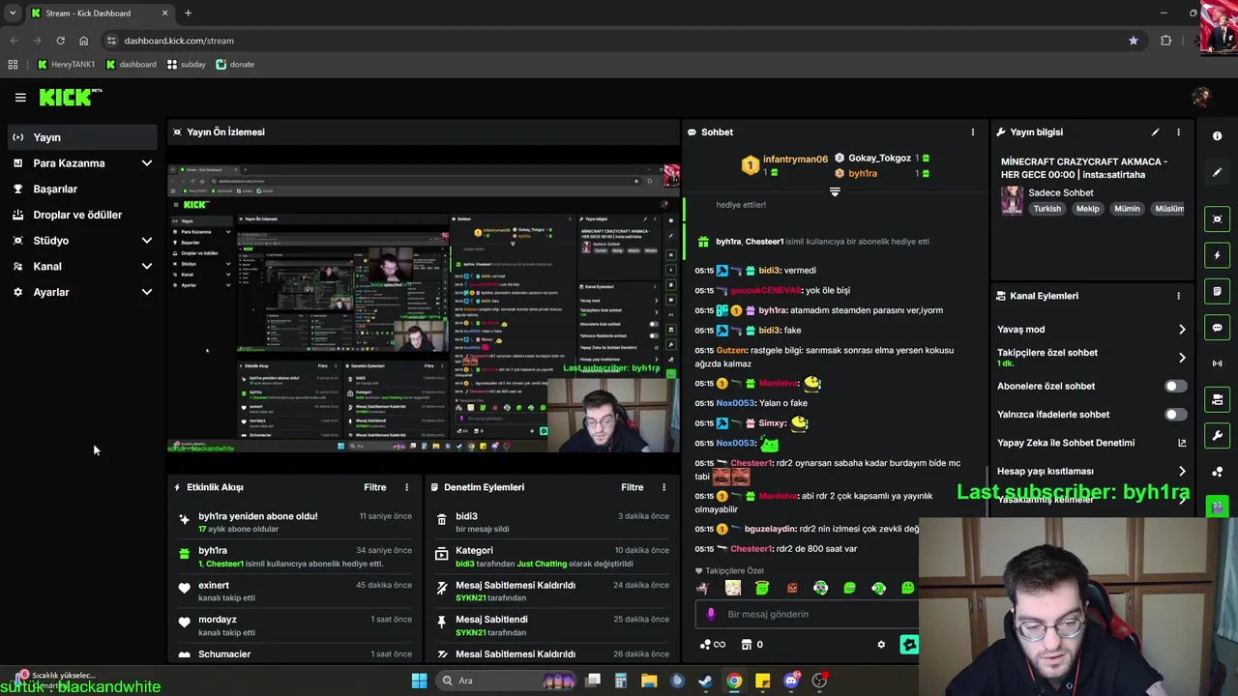Insert the angry orange emote
The height and width of the screenshot is (696, 1238).
(792, 588)
